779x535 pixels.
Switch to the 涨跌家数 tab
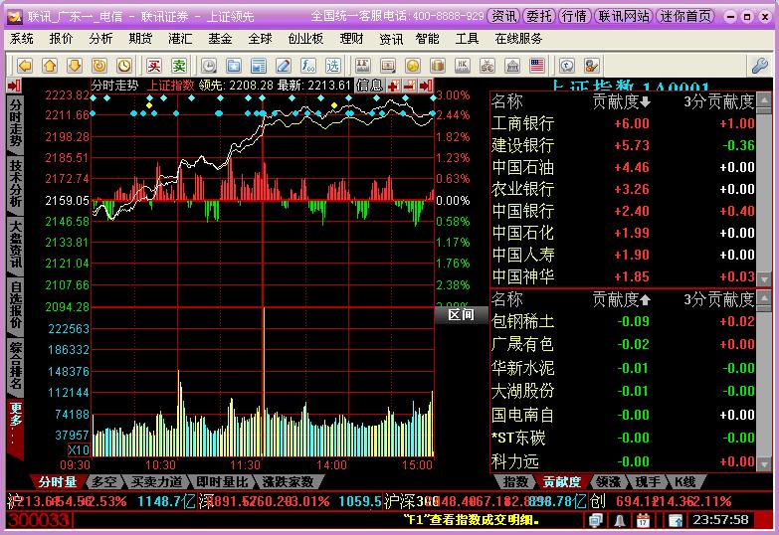289,481
